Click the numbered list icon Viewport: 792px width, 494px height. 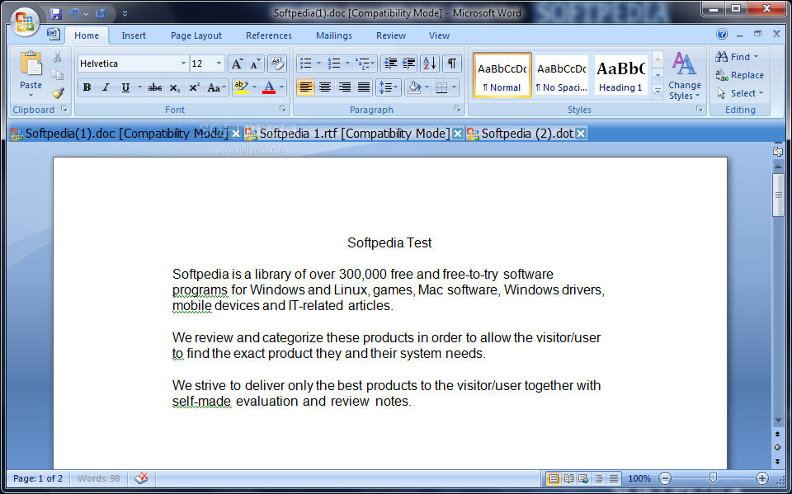334,64
